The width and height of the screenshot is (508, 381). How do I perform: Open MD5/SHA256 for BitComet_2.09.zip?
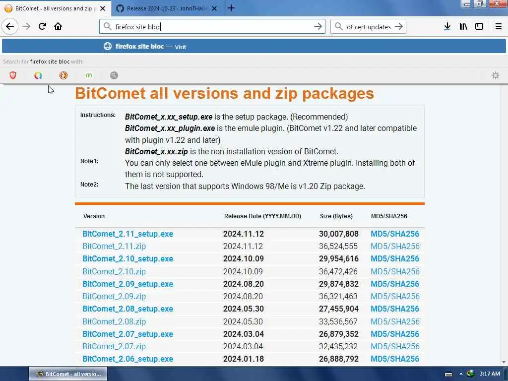coord(395,297)
